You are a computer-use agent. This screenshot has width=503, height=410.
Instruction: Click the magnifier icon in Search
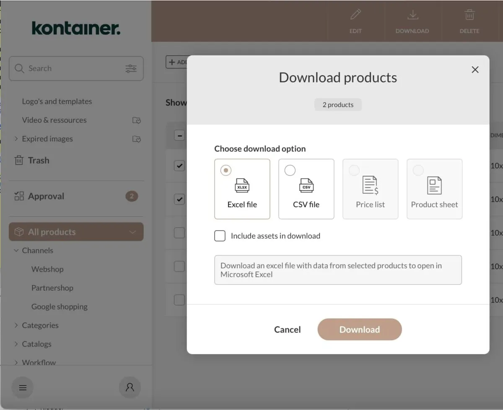coord(19,68)
